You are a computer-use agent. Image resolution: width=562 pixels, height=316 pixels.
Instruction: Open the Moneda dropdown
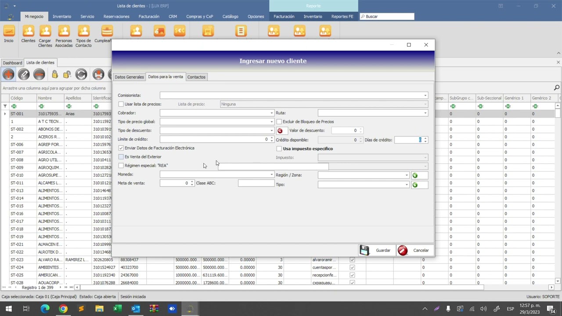[271, 174]
